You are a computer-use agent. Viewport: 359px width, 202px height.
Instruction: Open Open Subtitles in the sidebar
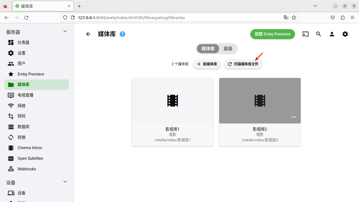tap(36, 158)
